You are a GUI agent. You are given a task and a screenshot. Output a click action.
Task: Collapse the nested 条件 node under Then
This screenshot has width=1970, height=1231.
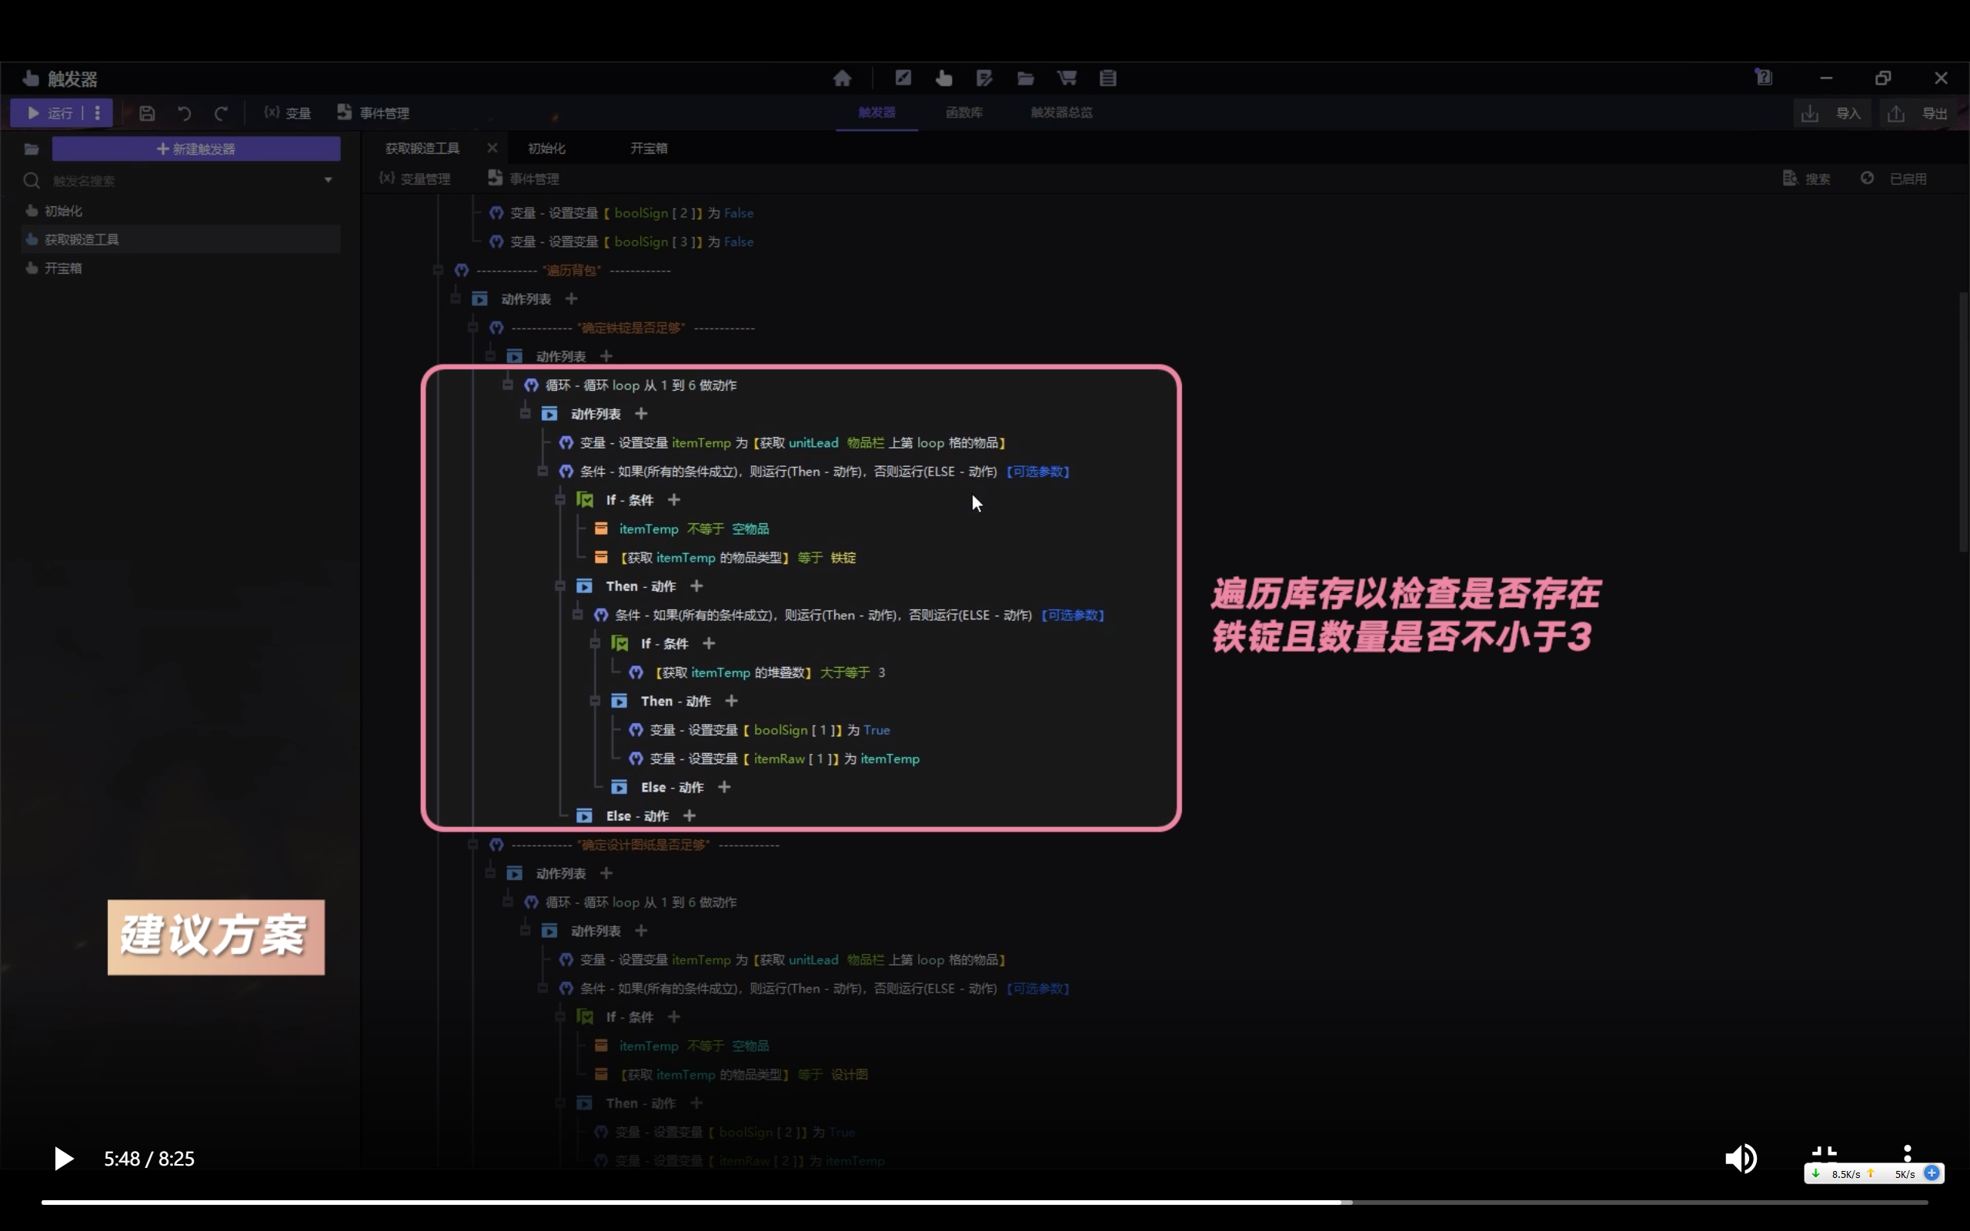[x=578, y=614]
